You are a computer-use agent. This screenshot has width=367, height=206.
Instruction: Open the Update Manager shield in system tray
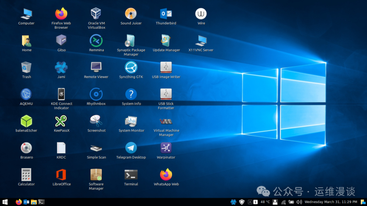click(242, 202)
